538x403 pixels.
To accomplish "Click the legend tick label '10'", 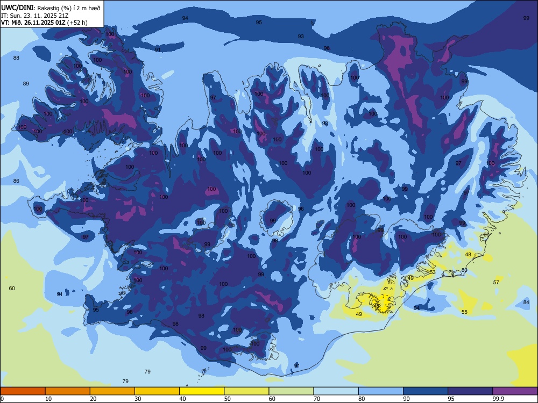I will tap(48, 399).
